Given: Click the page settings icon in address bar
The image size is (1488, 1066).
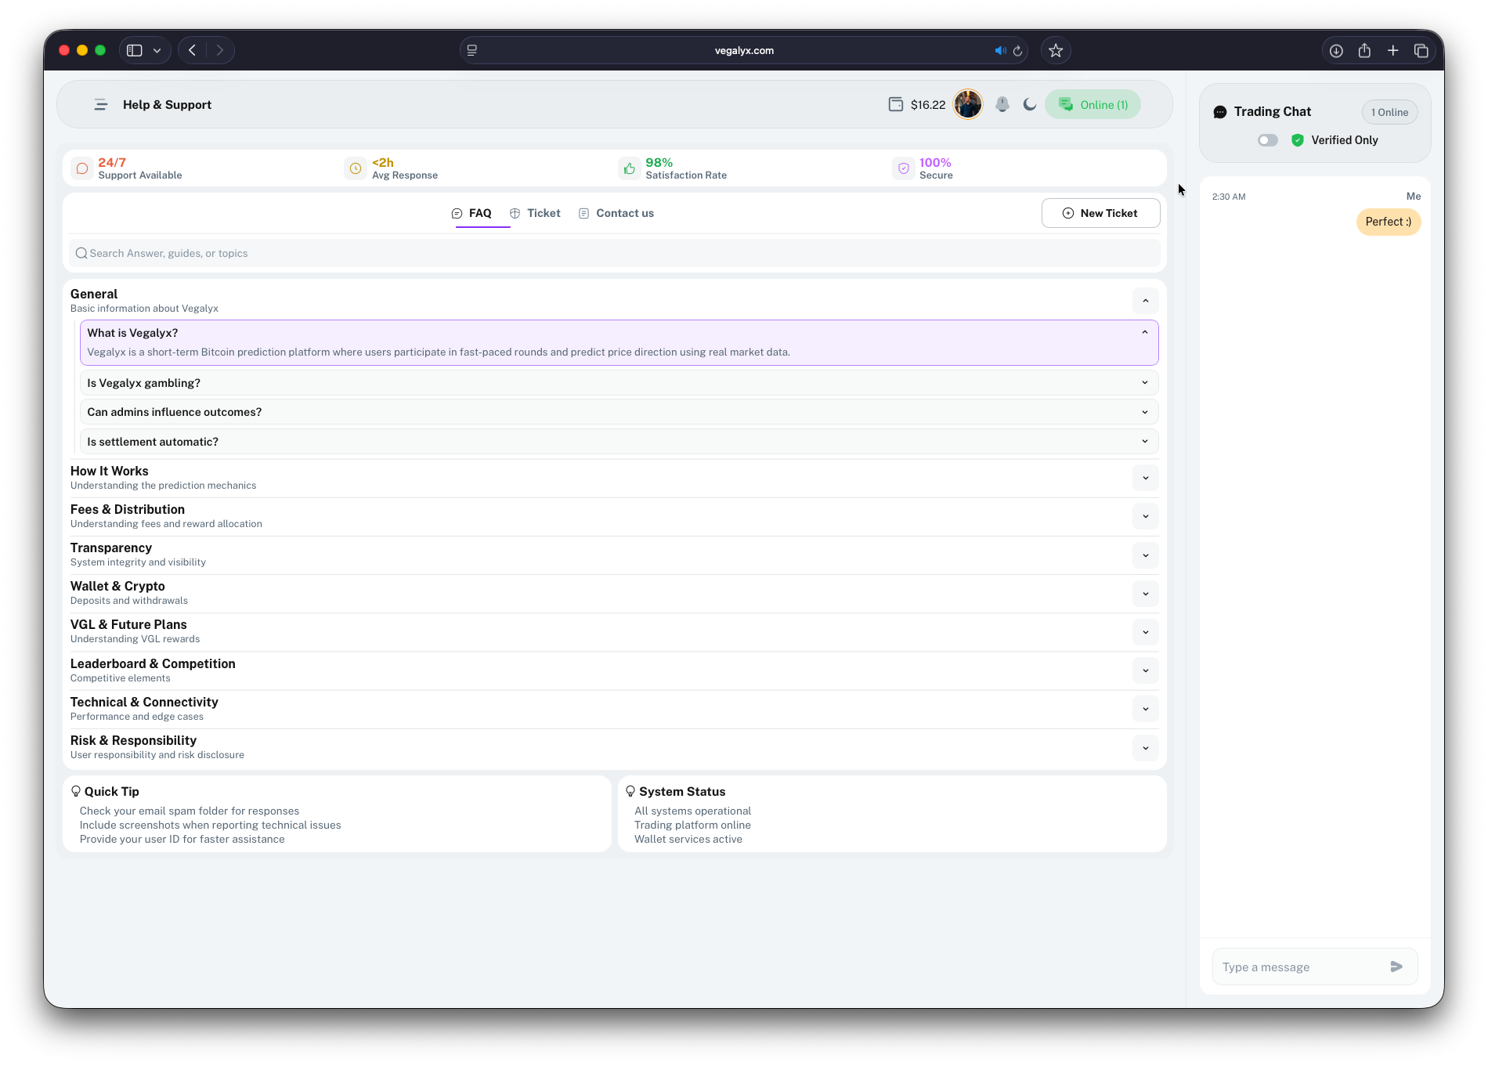Looking at the screenshot, I should click(x=472, y=50).
